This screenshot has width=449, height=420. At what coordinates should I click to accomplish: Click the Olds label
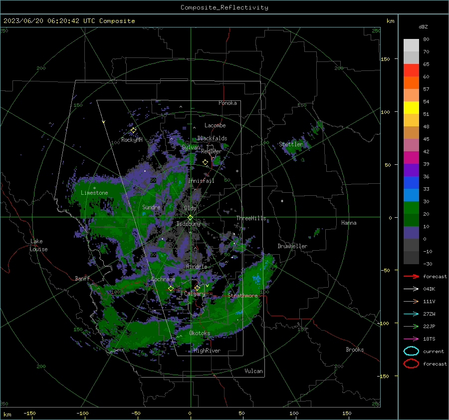tap(190, 208)
